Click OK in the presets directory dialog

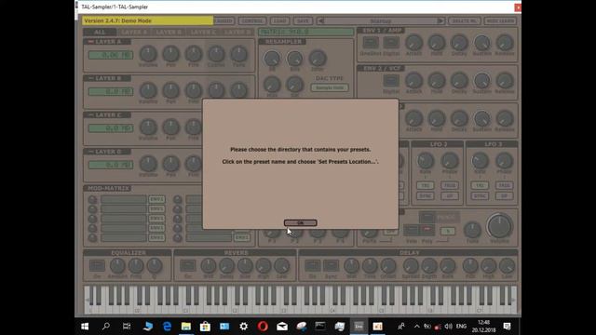click(x=300, y=223)
